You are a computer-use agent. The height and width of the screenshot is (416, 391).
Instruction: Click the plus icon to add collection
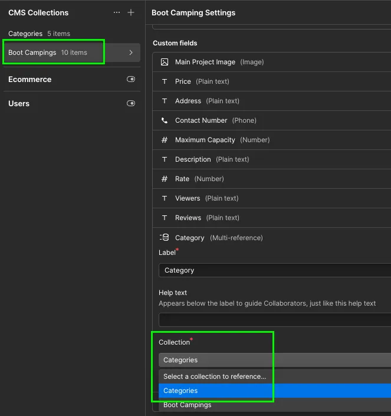point(131,12)
